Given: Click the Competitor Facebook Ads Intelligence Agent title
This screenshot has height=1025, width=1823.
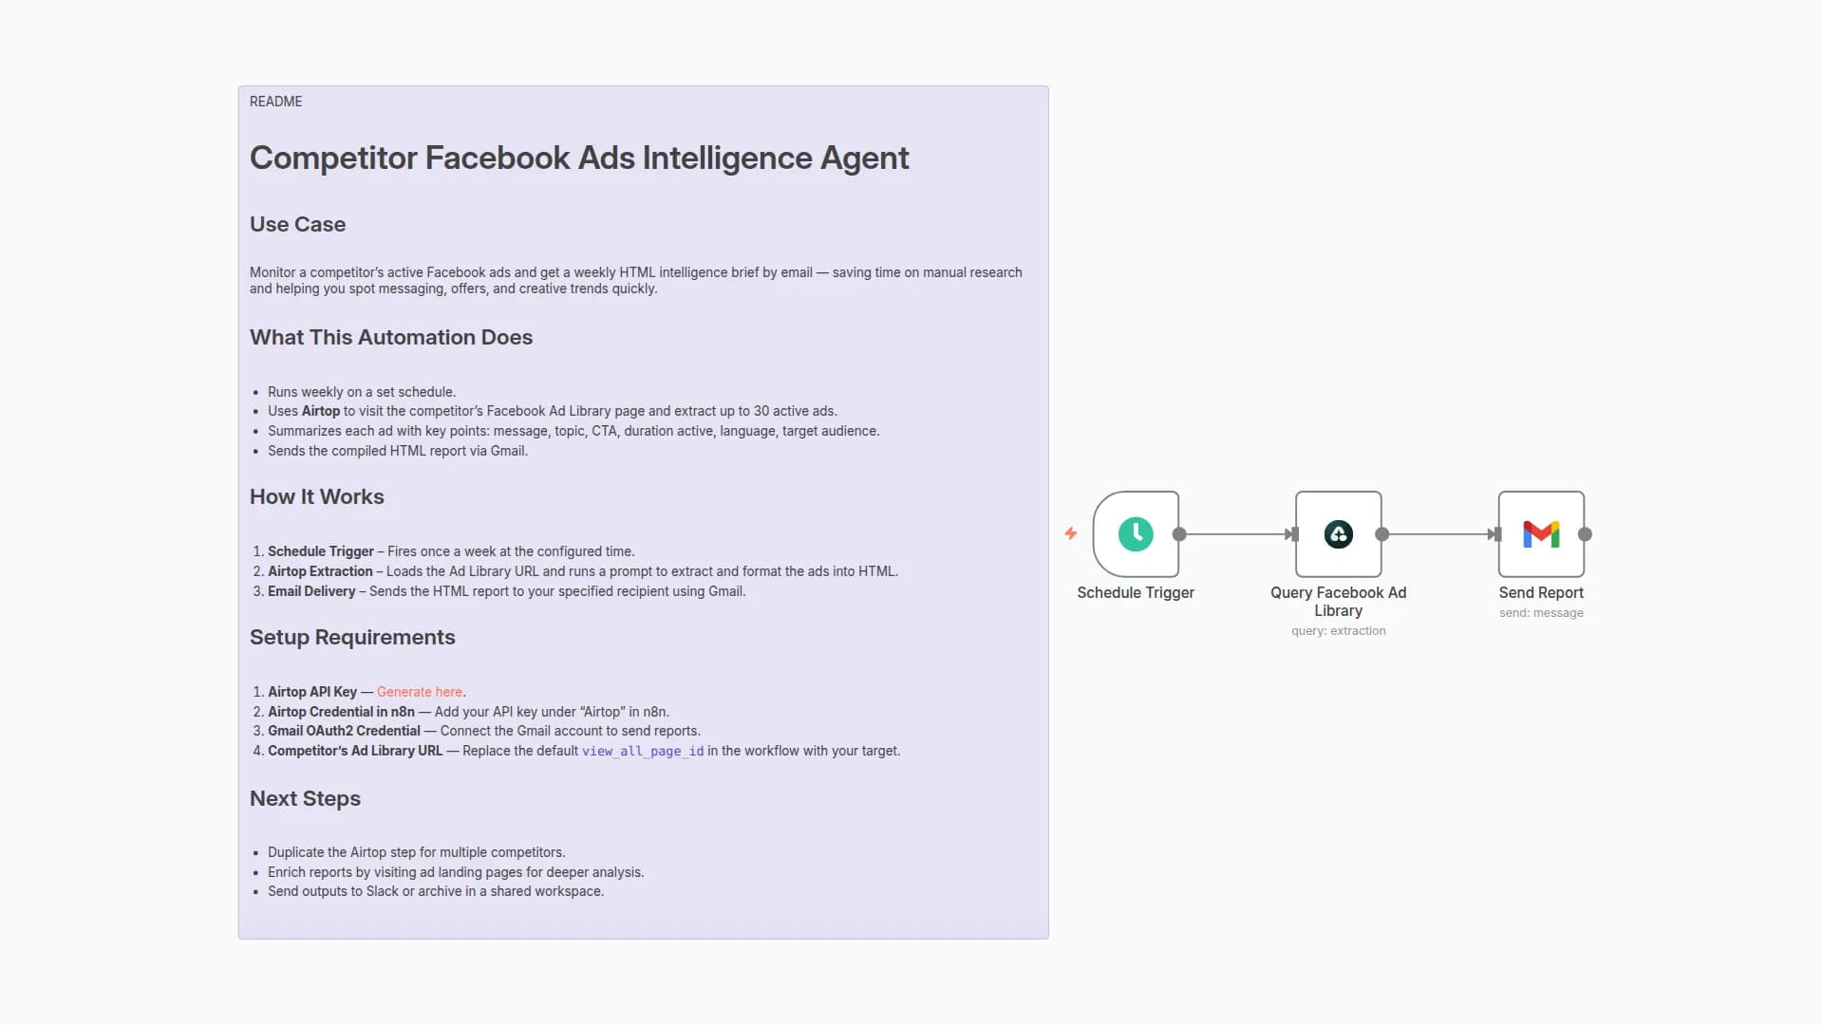Looking at the screenshot, I should click(579, 158).
